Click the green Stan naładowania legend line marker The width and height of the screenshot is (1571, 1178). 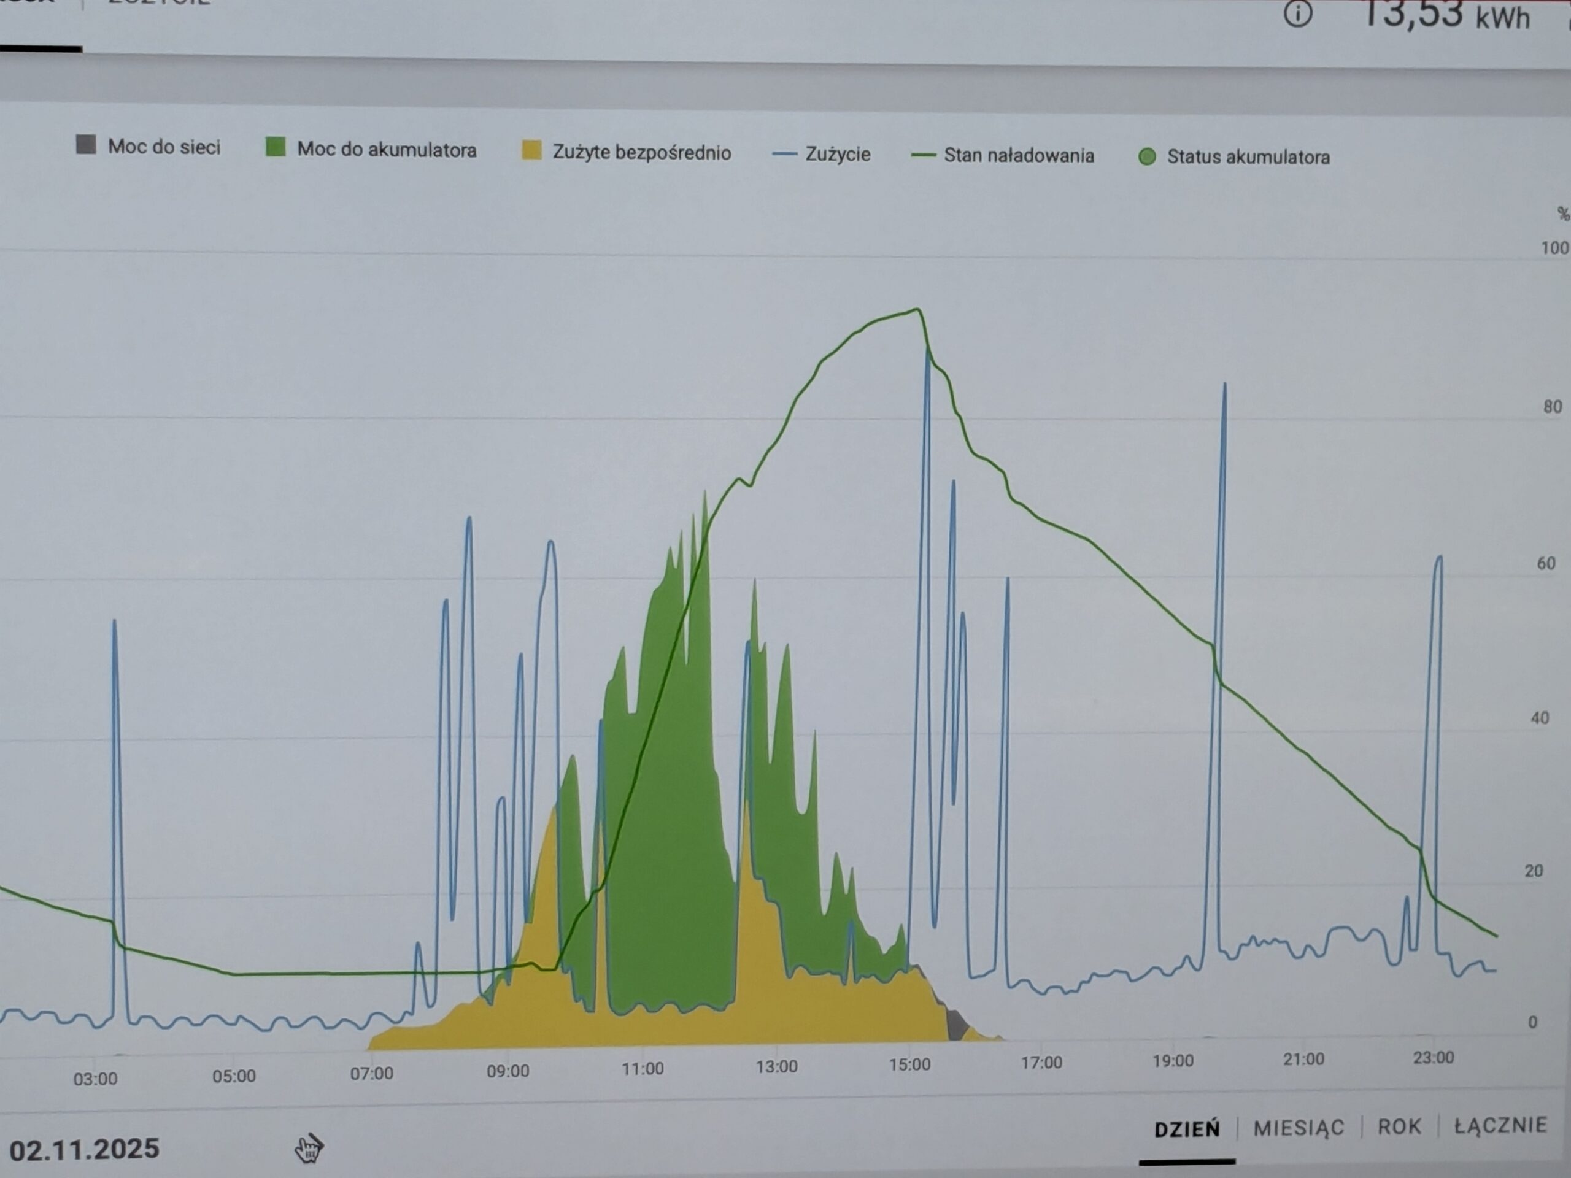924,155
